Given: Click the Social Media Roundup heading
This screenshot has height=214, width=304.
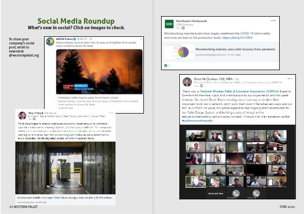Looking at the screenshot, I should point(75,21).
